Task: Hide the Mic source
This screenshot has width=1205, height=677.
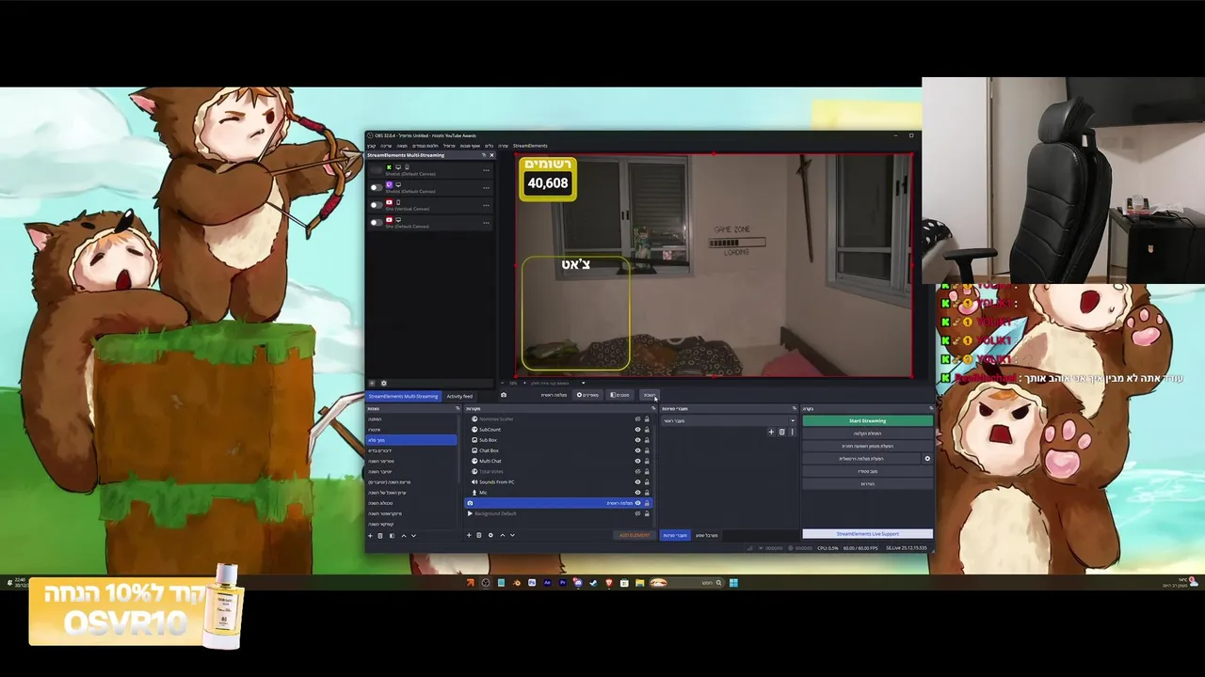Action: [637, 493]
